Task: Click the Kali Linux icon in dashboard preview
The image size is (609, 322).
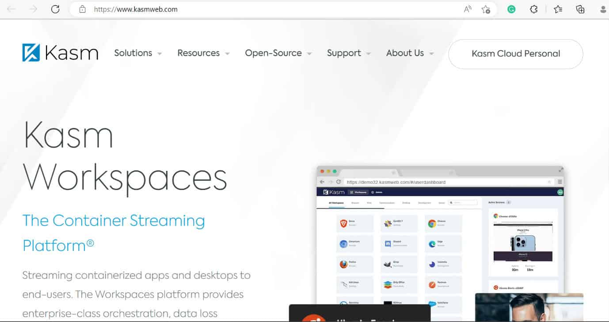Action: [x=343, y=285]
